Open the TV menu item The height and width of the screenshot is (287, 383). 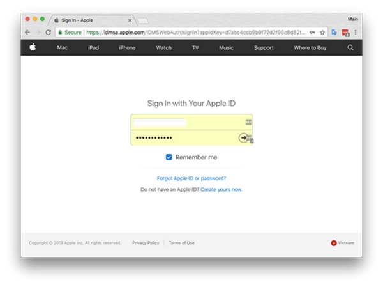pyautogui.click(x=195, y=48)
